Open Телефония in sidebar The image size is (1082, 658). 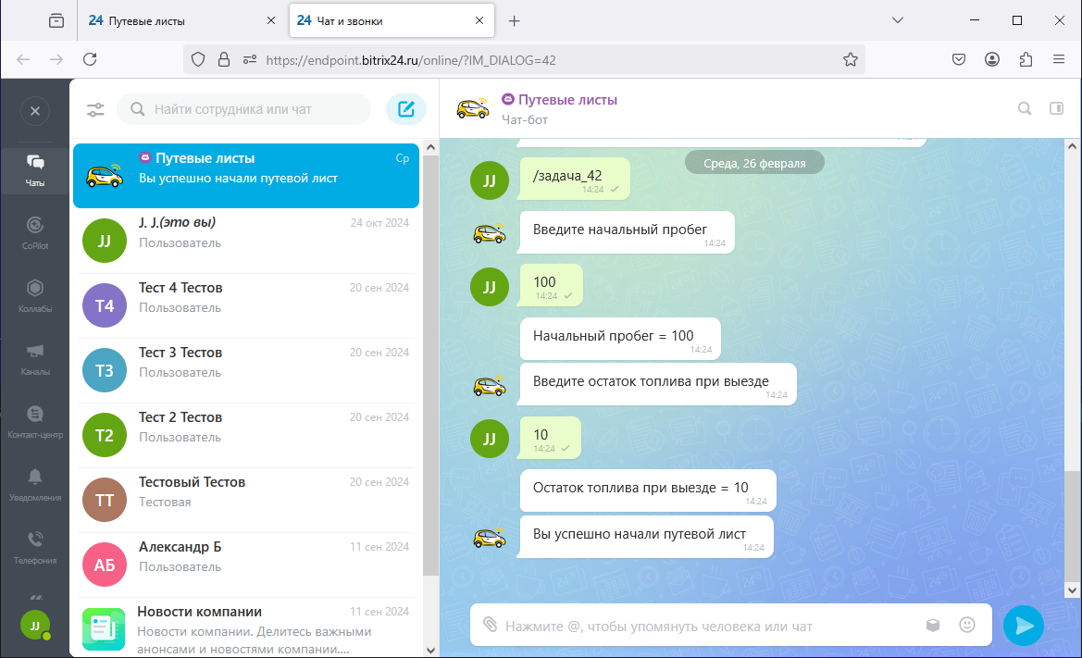35,548
